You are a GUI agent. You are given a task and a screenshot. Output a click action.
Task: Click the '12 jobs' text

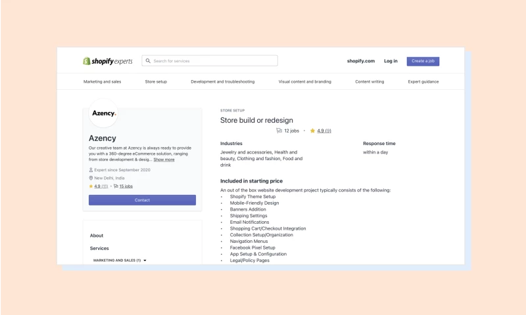(x=291, y=131)
